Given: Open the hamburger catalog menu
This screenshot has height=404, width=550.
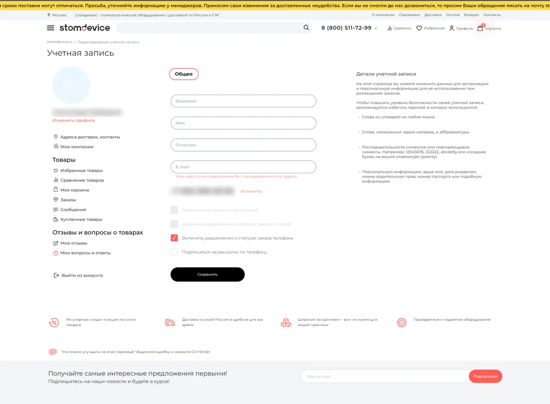Looking at the screenshot, I should click(50, 28).
